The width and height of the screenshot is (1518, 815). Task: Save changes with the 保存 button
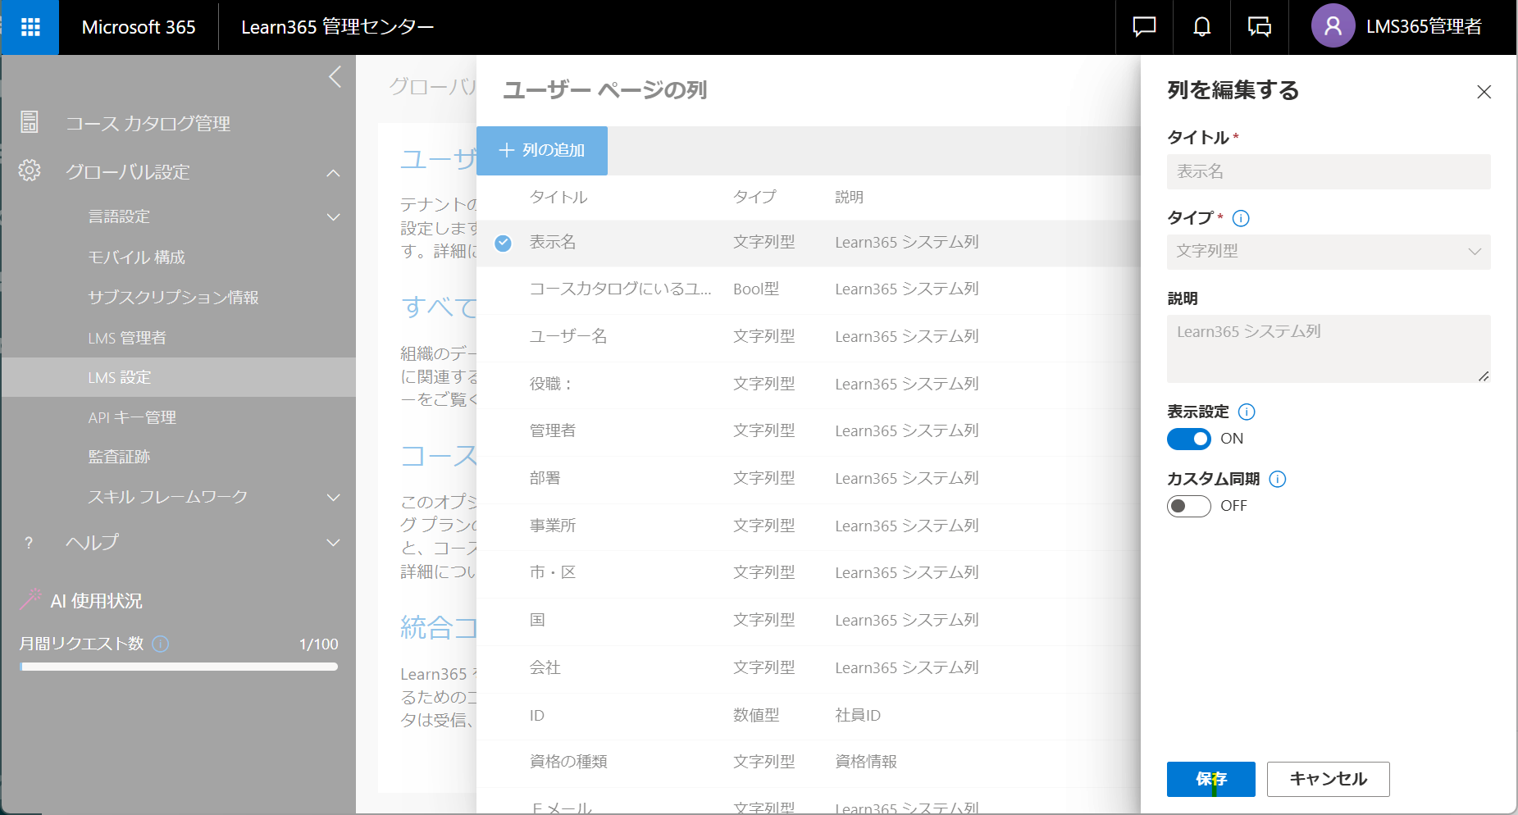1210,779
